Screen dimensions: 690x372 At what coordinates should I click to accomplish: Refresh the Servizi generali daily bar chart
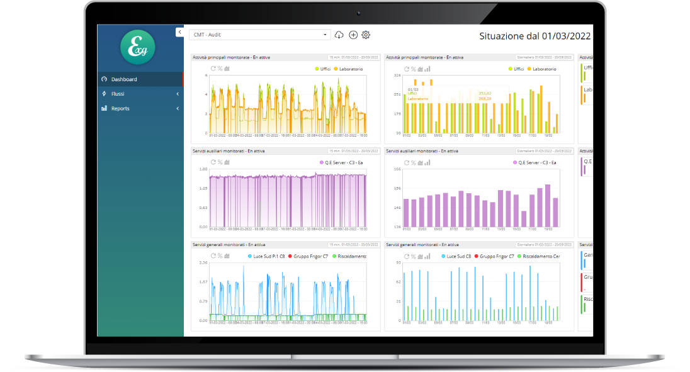tap(406, 256)
